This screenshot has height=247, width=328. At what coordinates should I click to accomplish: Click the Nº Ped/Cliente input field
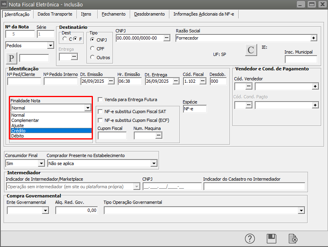pyautogui.click(x=24, y=81)
